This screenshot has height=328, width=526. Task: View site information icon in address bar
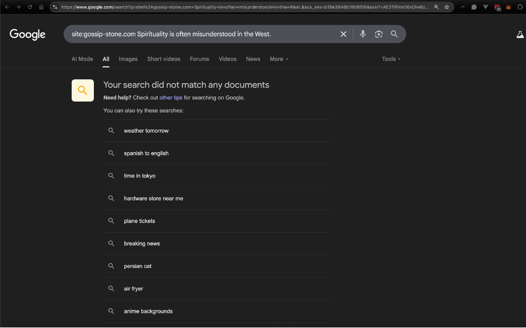click(x=55, y=7)
